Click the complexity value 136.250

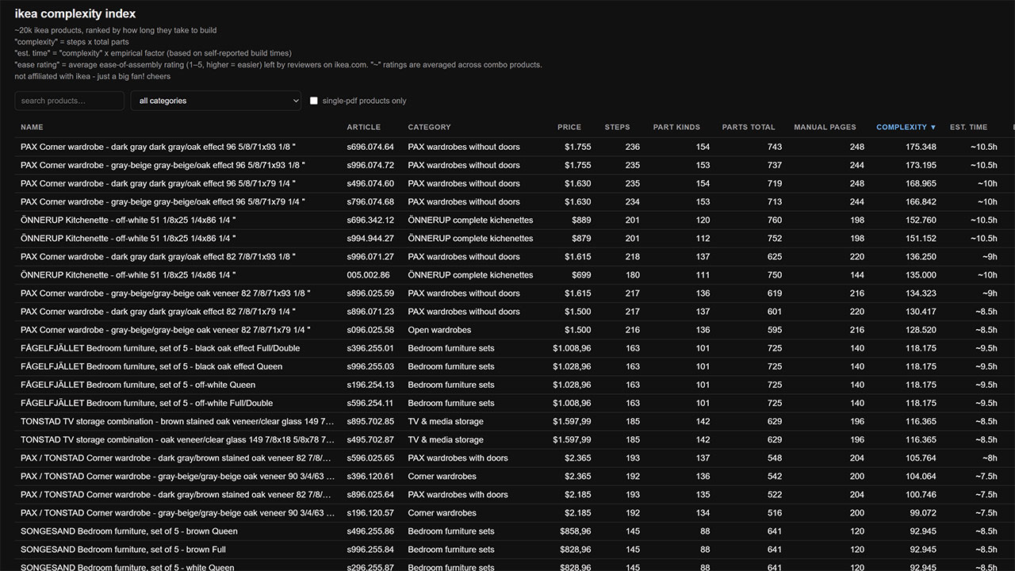click(921, 256)
